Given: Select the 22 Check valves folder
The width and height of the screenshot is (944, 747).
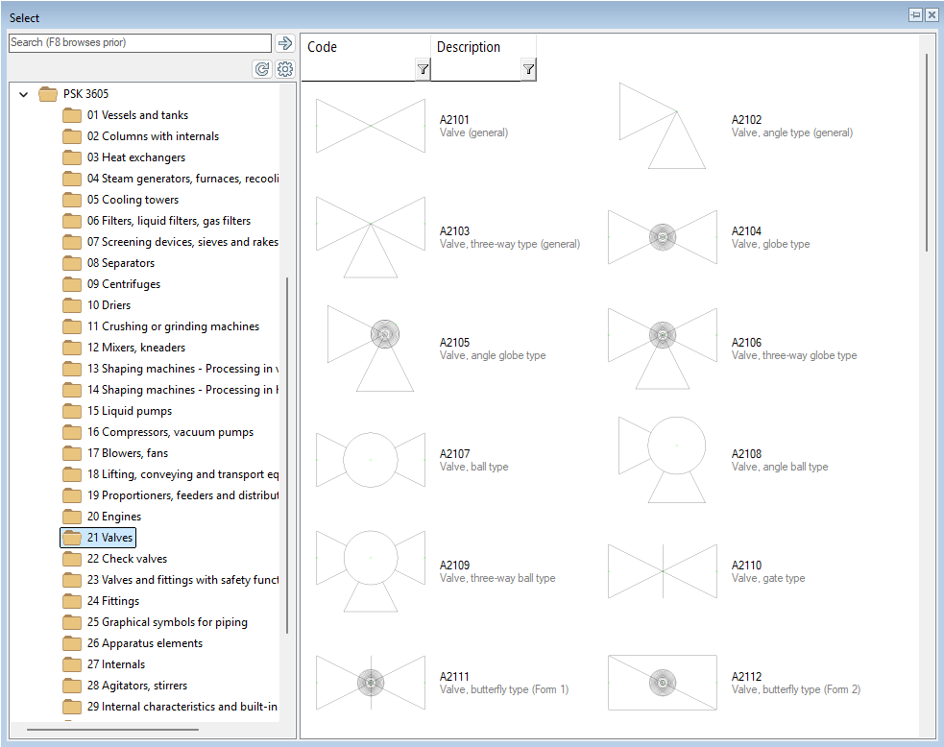Looking at the screenshot, I should (x=127, y=559).
